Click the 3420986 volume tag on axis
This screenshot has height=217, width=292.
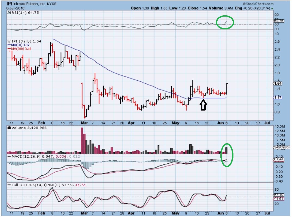coord(282,147)
